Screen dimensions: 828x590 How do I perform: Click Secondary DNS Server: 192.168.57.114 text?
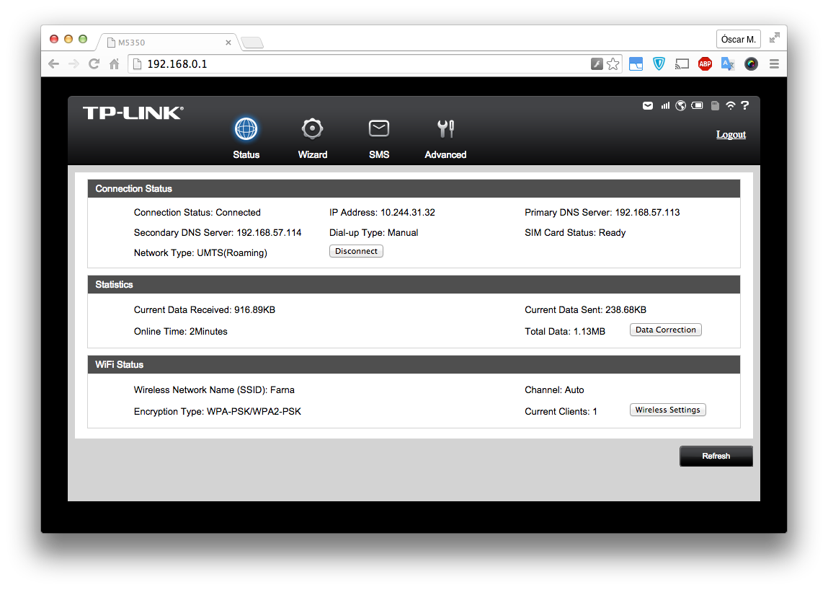click(218, 233)
